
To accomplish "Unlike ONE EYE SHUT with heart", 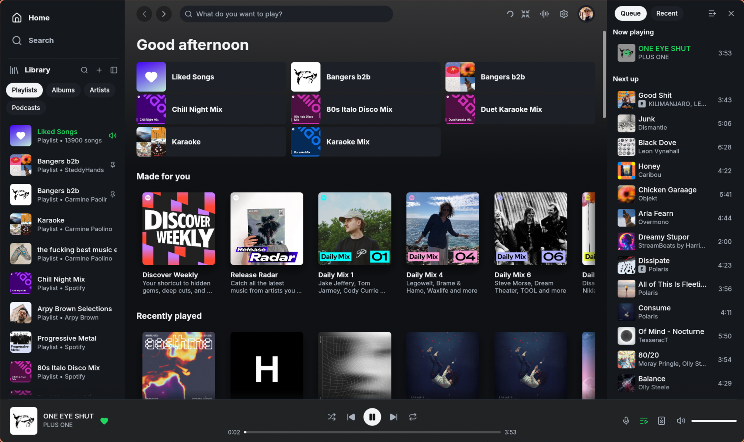I will (104, 421).
